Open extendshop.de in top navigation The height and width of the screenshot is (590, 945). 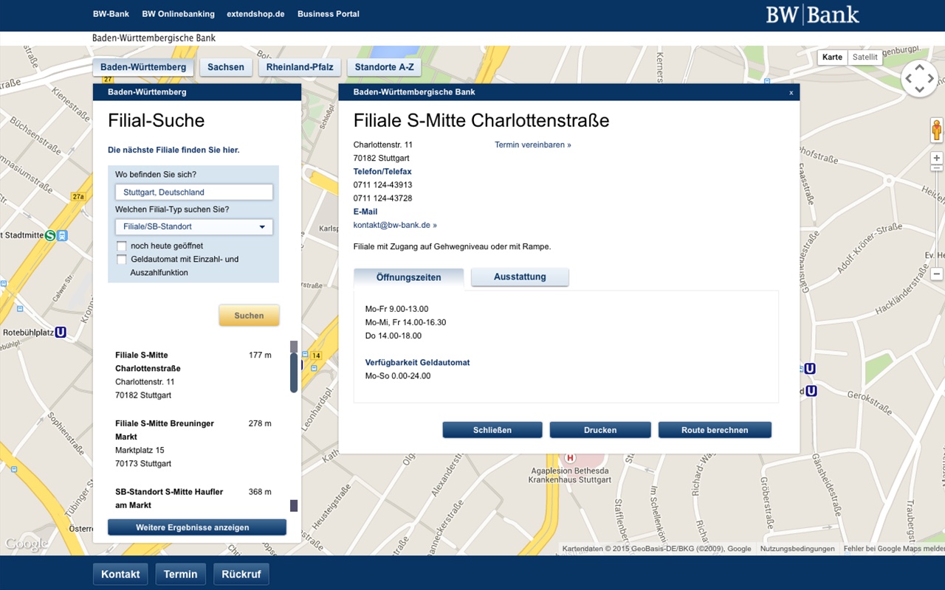click(256, 14)
